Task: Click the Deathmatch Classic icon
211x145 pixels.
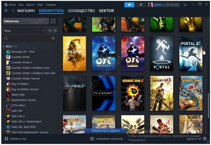Action: [8, 100]
